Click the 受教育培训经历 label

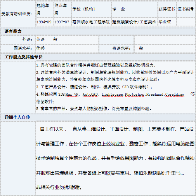click(x=17, y=14)
